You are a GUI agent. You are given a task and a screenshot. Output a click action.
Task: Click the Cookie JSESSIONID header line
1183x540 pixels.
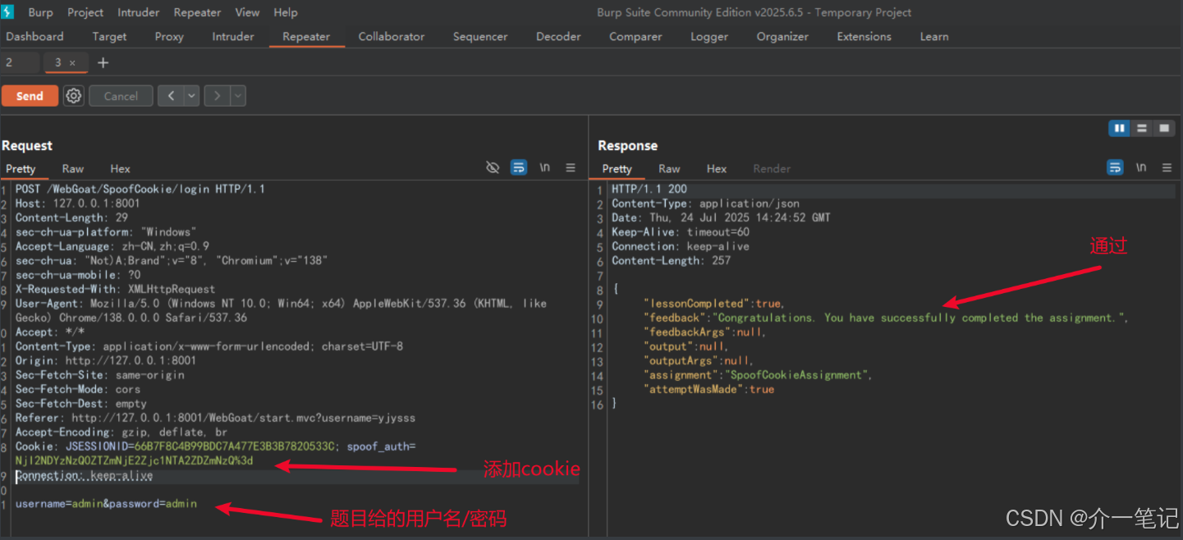click(x=216, y=454)
